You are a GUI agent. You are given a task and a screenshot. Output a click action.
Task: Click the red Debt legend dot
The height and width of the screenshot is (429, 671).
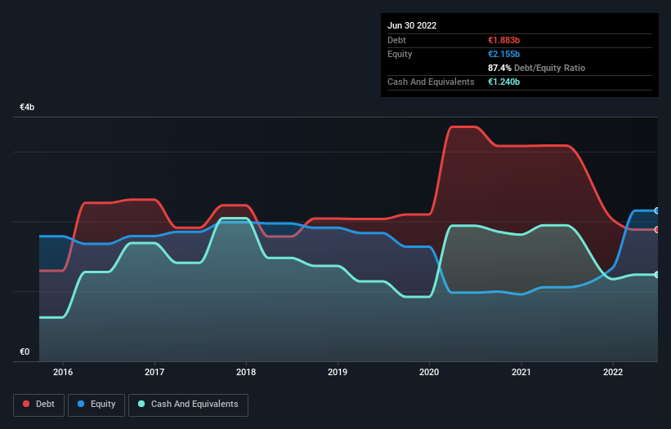pyautogui.click(x=26, y=404)
